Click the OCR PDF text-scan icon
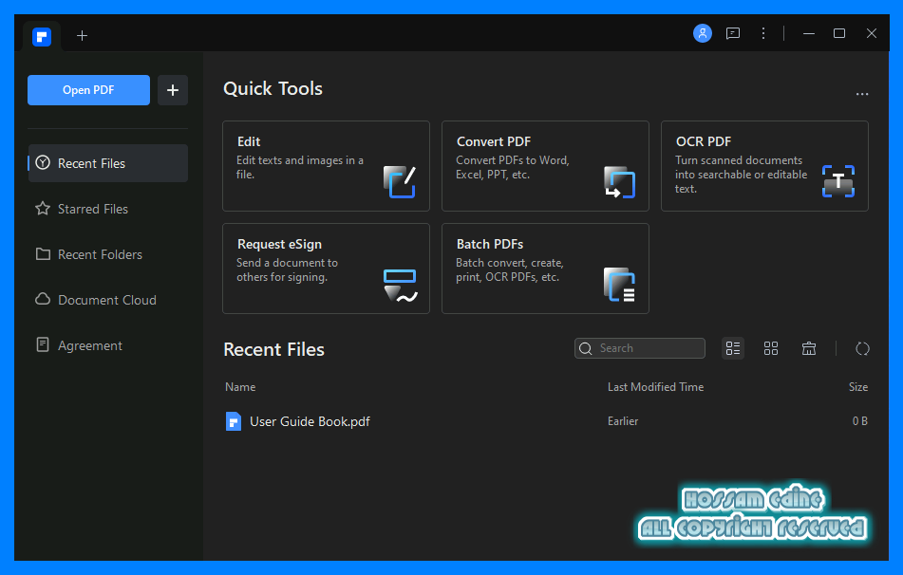Screen dimensions: 903x575 pos(837,181)
